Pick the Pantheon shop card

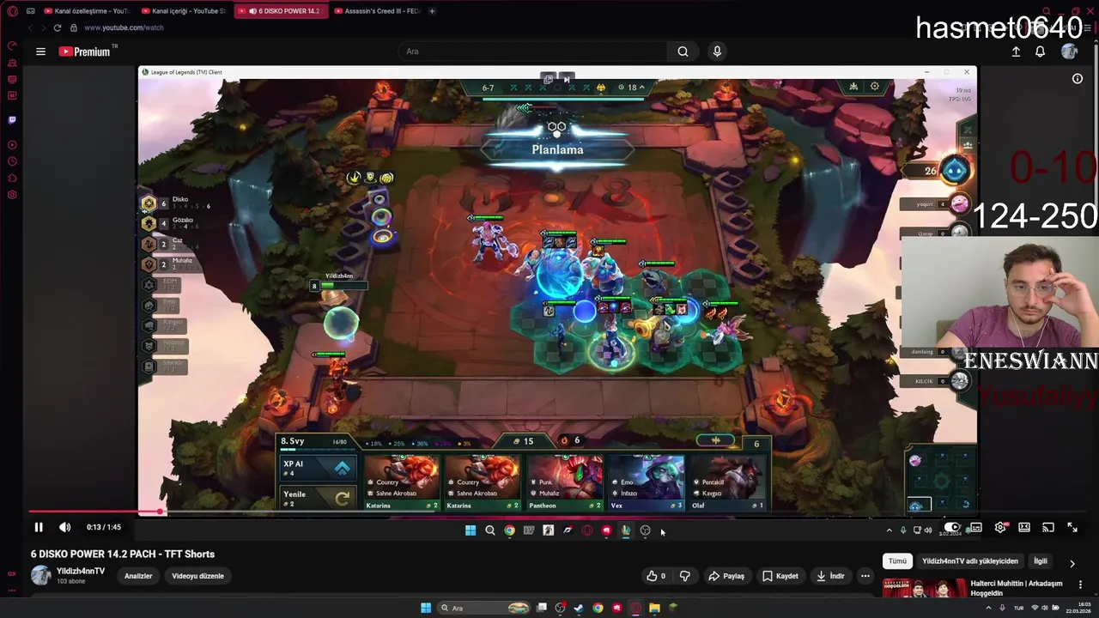coord(565,483)
